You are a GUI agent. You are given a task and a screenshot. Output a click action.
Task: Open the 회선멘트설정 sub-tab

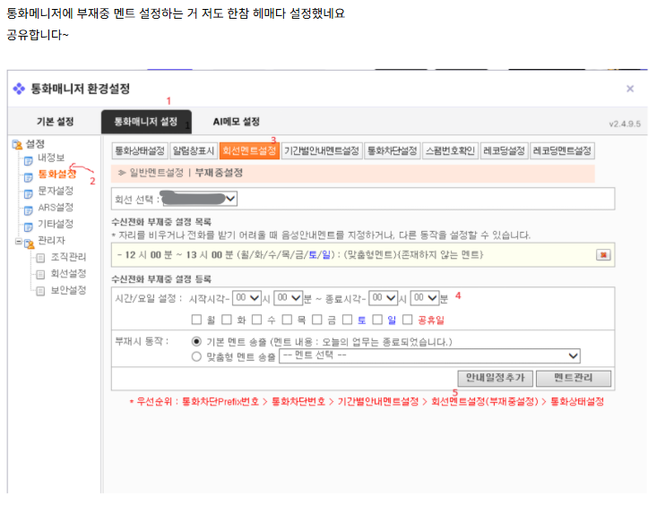(x=249, y=150)
